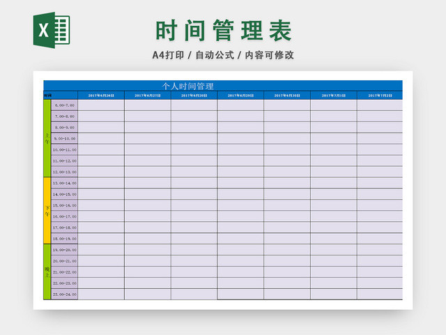Select the 21.00-22.00 time row cell
The height and width of the screenshot is (335, 446).
pyautogui.click(x=65, y=271)
